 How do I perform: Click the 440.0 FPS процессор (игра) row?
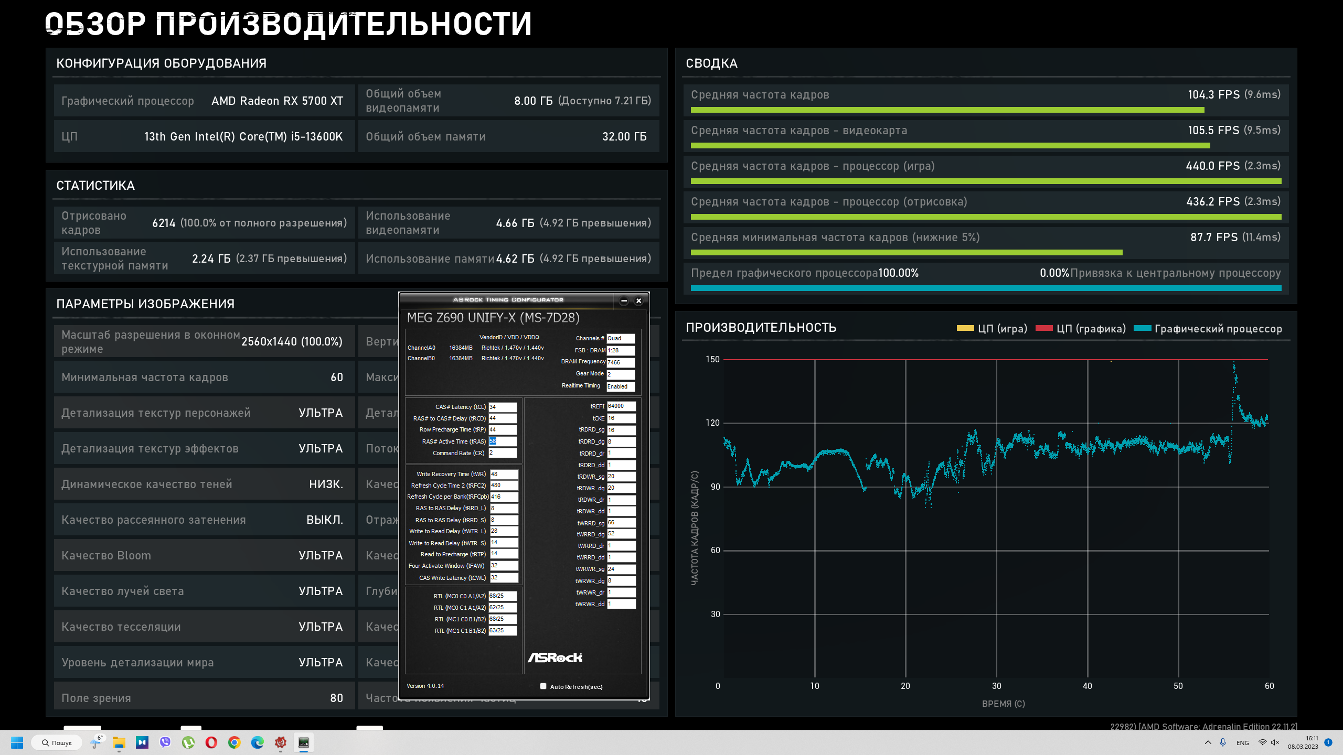click(986, 171)
